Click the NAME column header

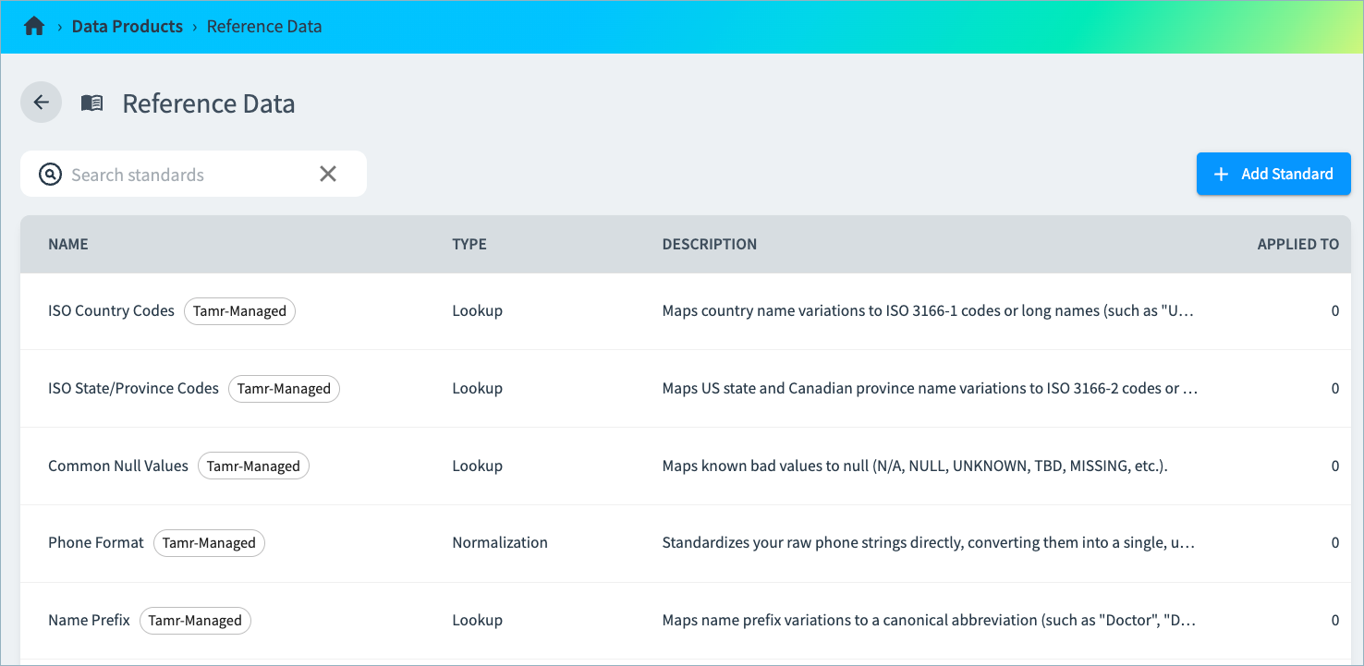[x=68, y=245]
